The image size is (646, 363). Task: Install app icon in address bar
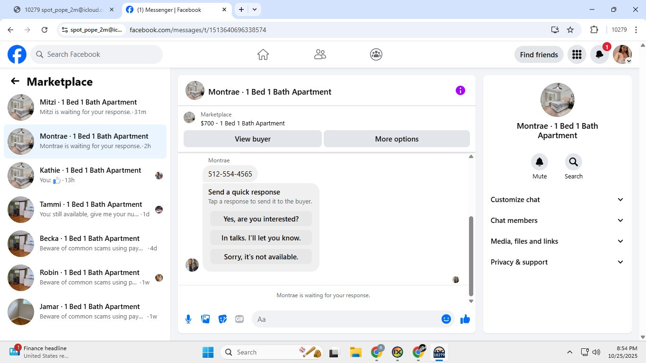point(555,30)
